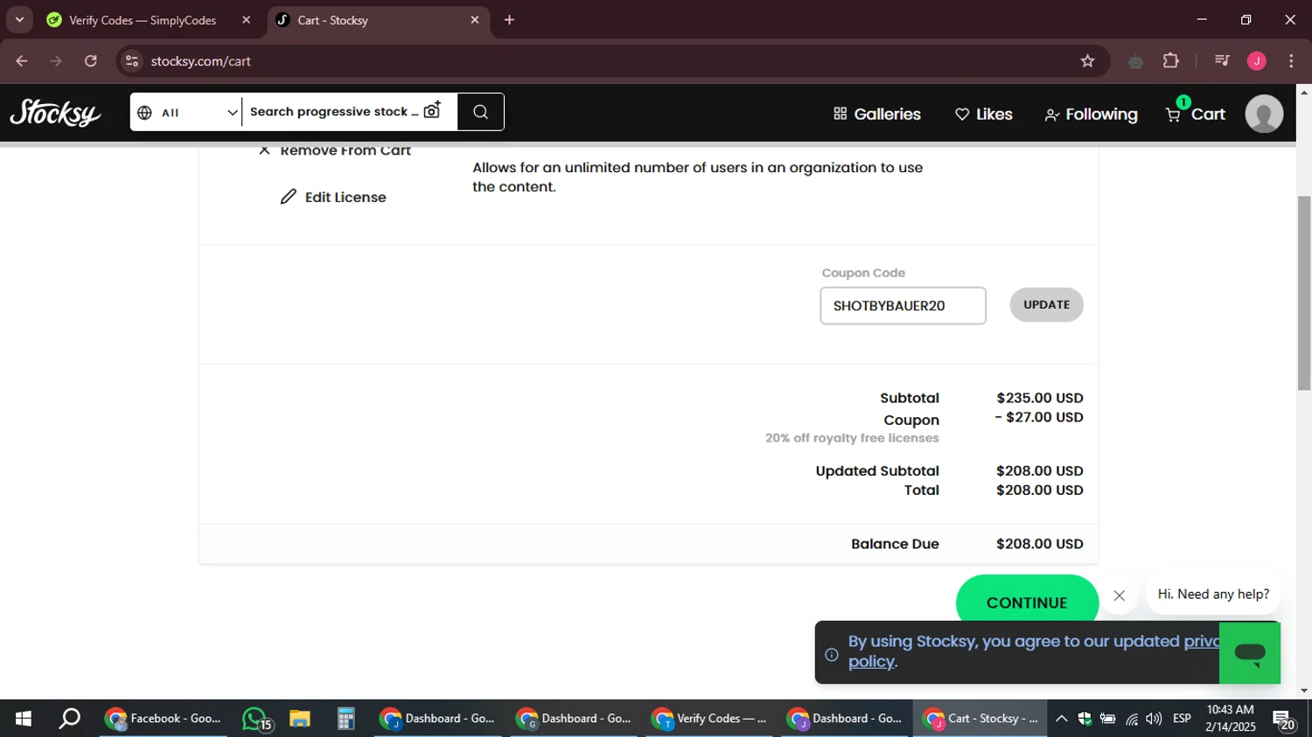Open the Extensions puzzle icon
The height and width of the screenshot is (737, 1312).
click(x=1170, y=61)
